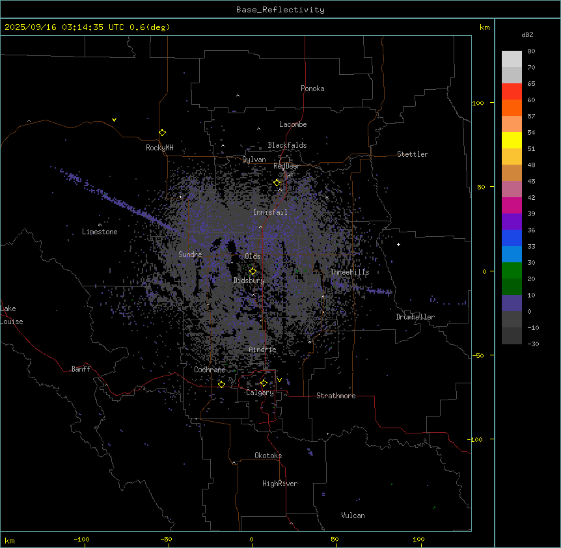Click the Lacombe city label
561x548 pixels.
point(293,124)
